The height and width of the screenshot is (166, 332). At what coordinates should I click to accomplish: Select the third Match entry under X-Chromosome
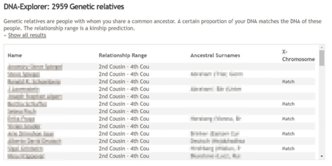coord(288,119)
